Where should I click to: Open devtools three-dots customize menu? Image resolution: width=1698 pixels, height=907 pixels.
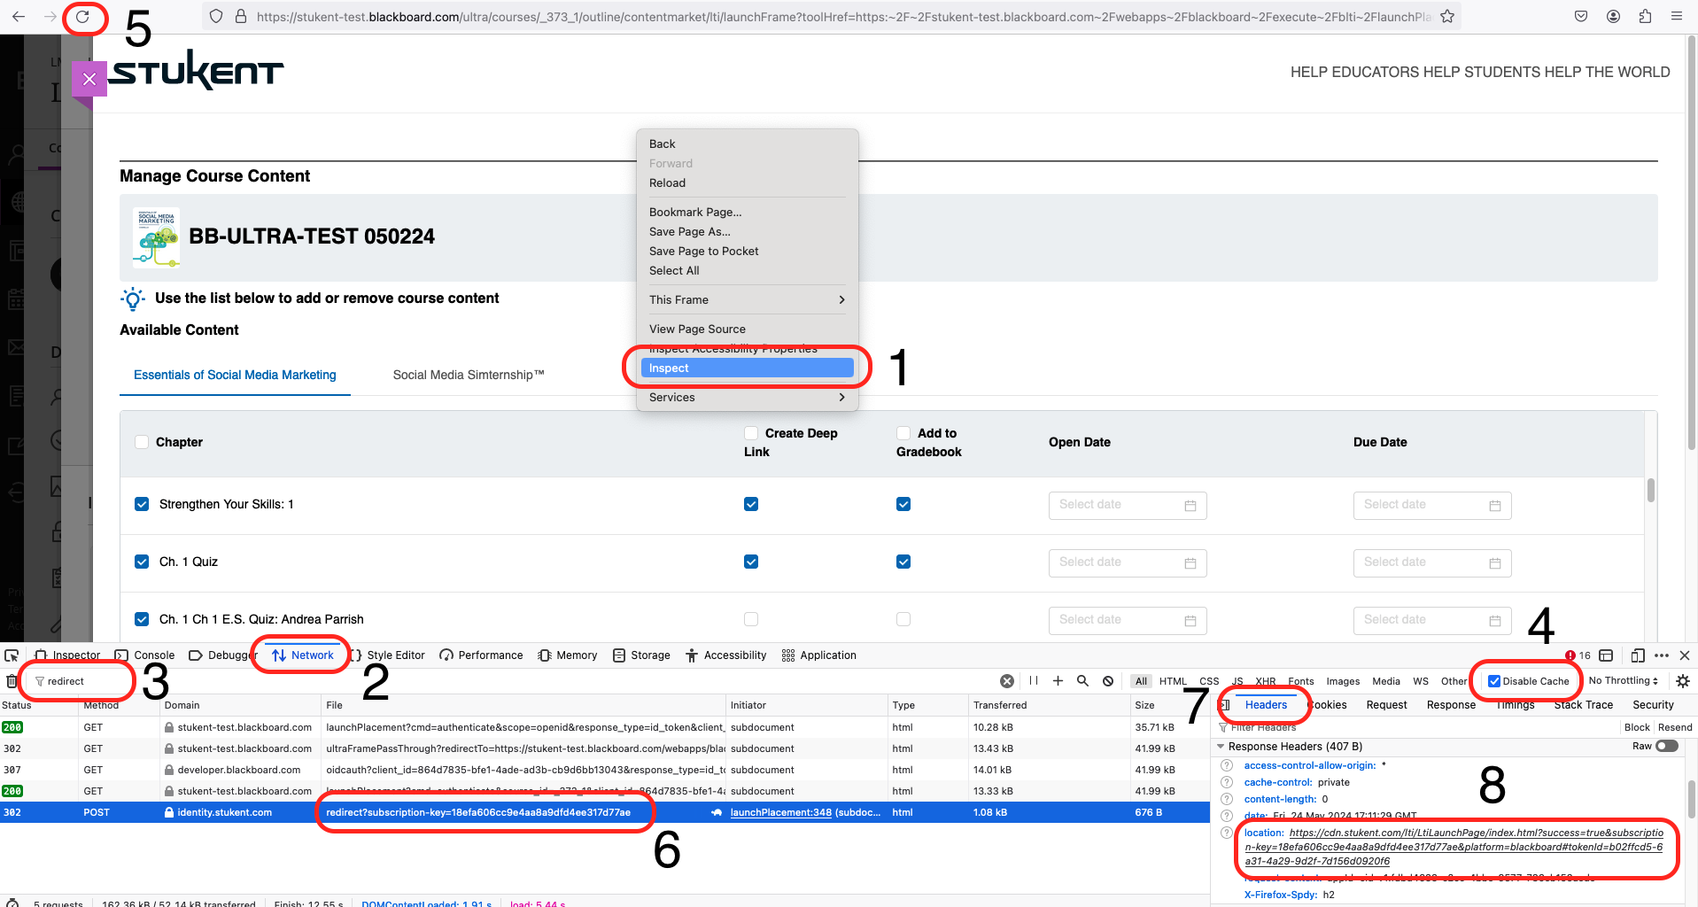click(1662, 655)
